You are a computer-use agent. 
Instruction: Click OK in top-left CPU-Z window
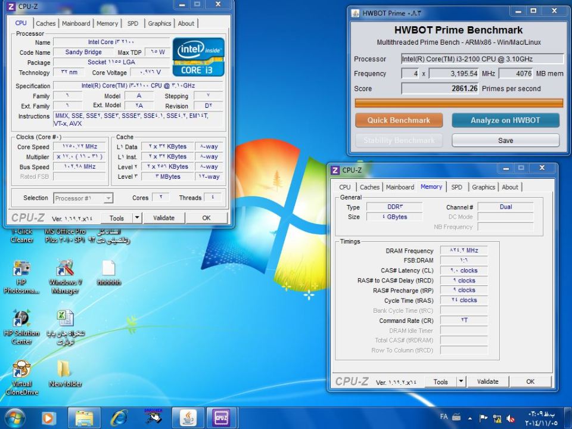click(x=207, y=218)
